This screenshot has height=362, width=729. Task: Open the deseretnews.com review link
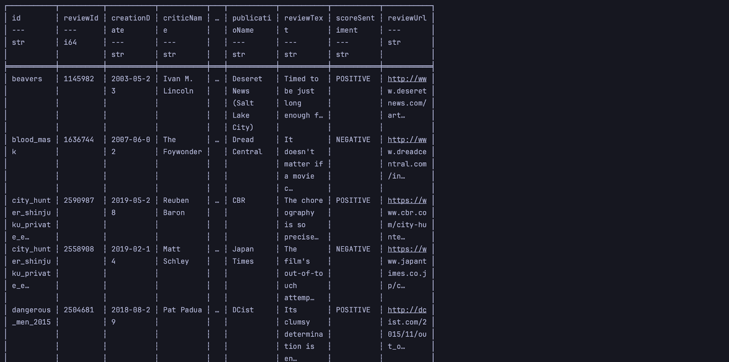pyautogui.click(x=407, y=79)
